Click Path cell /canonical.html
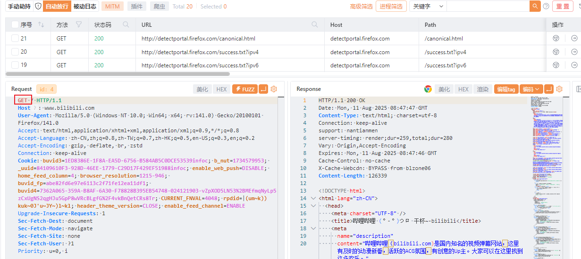This screenshot has height=259, width=581. point(444,39)
